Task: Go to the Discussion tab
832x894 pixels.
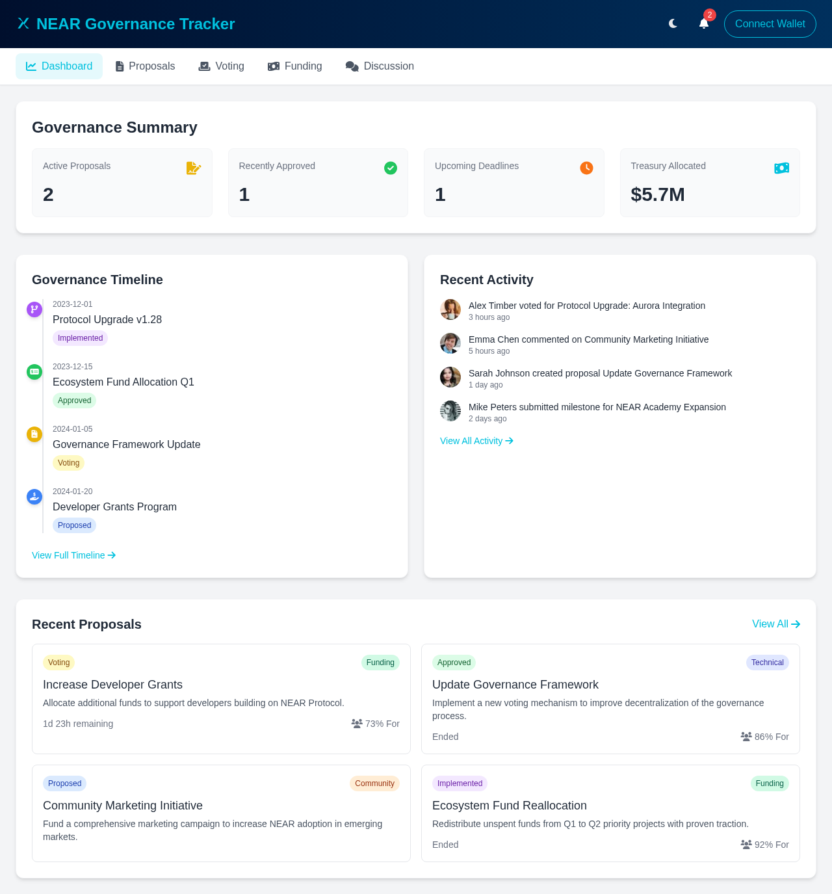Action: (x=380, y=66)
